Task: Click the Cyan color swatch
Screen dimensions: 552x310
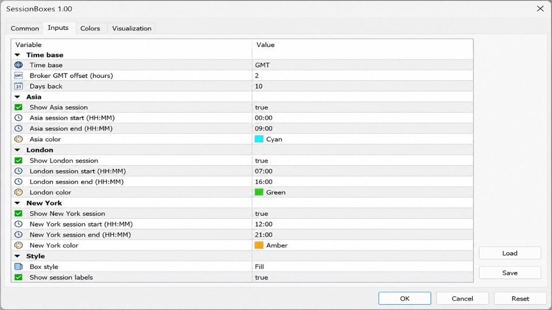Action: click(x=259, y=139)
